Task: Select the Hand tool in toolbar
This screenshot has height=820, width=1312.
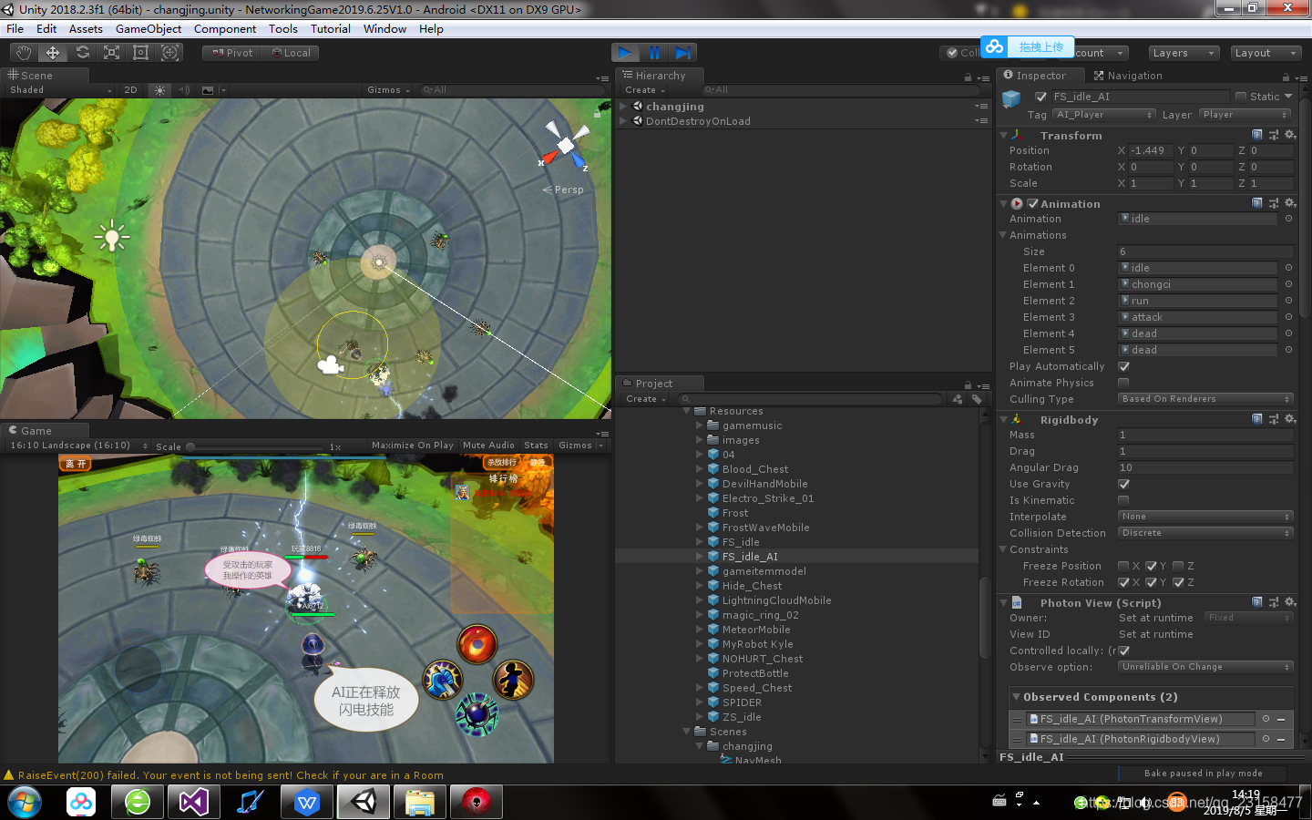Action: tap(24, 53)
